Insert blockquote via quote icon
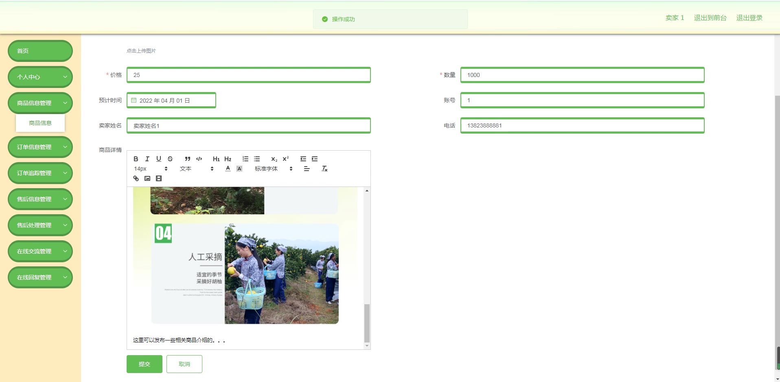 [x=188, y=159]
